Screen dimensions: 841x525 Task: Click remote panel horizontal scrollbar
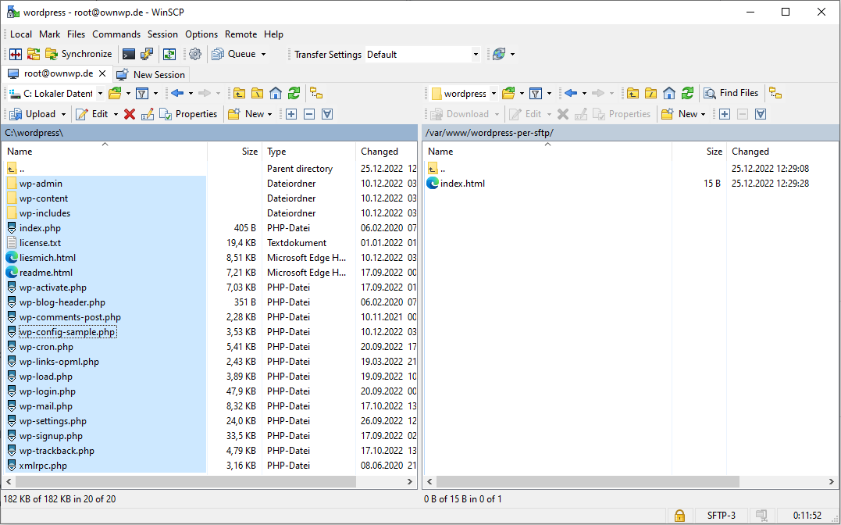[x=588, y=481]
